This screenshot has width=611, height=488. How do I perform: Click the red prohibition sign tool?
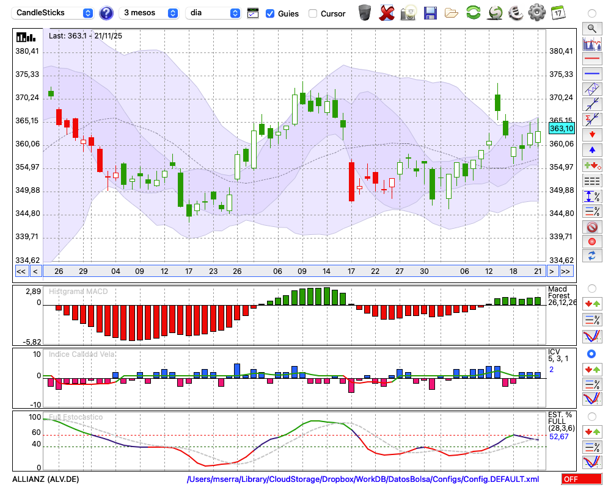click(x=591, y=227)
